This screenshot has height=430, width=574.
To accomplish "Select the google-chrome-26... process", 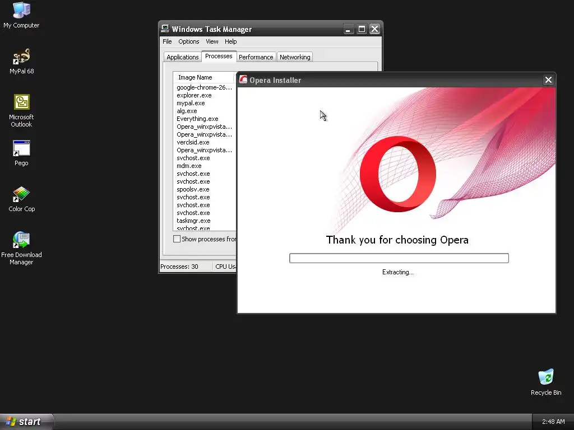I will (204, 87).
